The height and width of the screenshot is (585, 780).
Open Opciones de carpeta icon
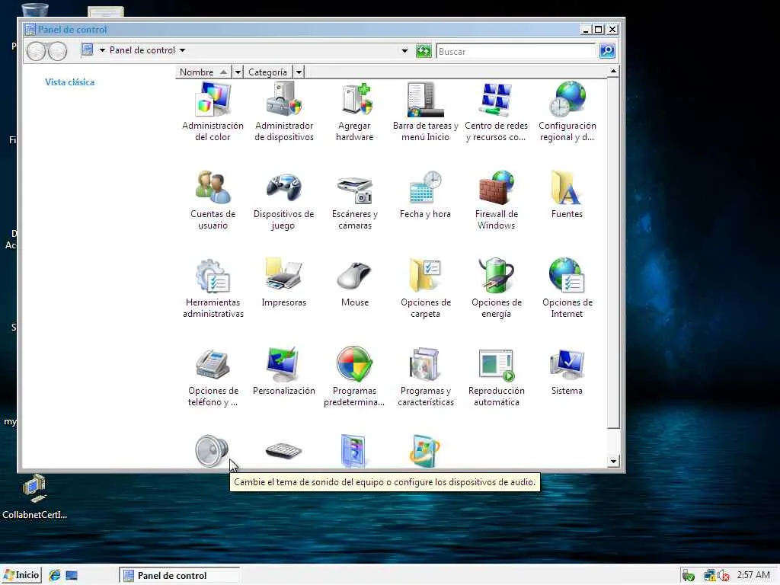pos(425,275)
